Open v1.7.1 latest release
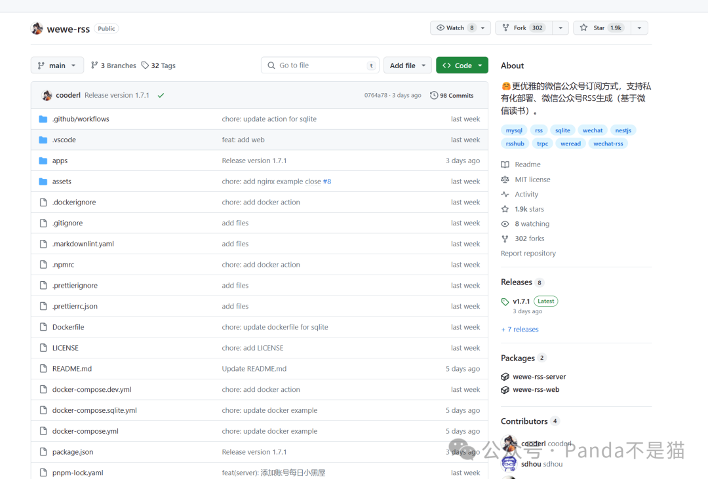The height and width of the screenshot is (479, 708). [x=521, y=301]
